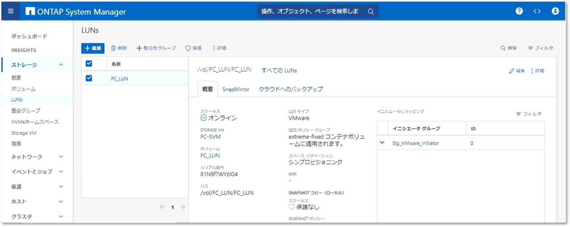Open the API code brackets icon

point(537,12)
